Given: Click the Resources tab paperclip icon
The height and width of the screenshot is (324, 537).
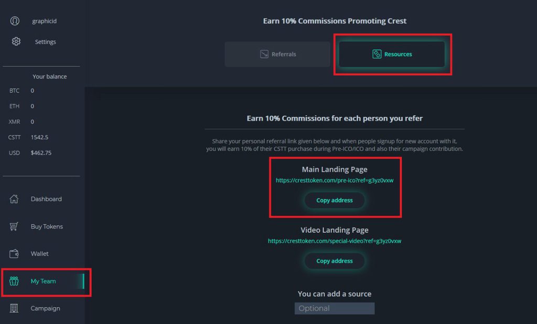Looking at the screenshot, I should 377,54.
